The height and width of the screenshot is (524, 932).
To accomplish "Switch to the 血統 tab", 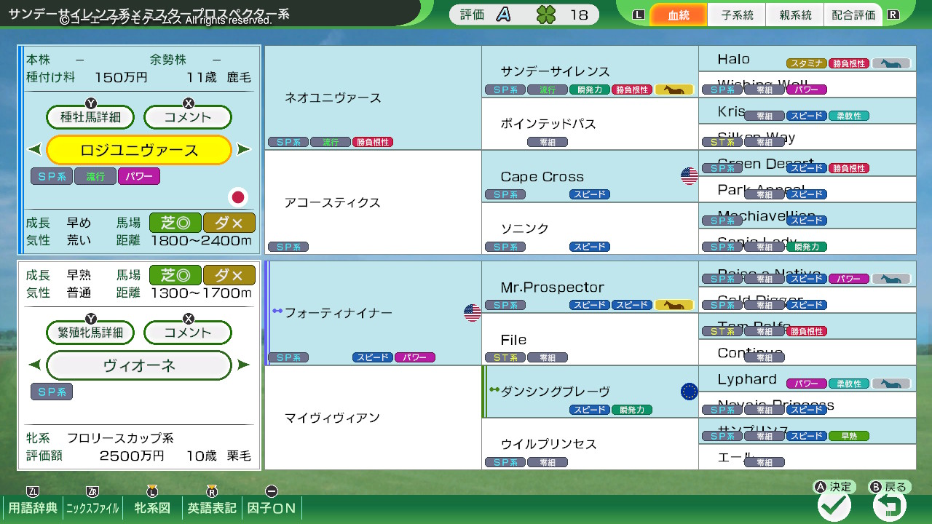I will coord(678,15).
